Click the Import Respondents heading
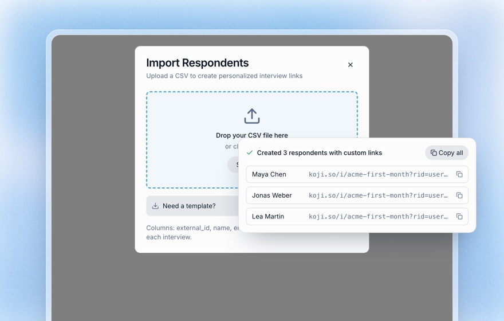 point(198,62)
